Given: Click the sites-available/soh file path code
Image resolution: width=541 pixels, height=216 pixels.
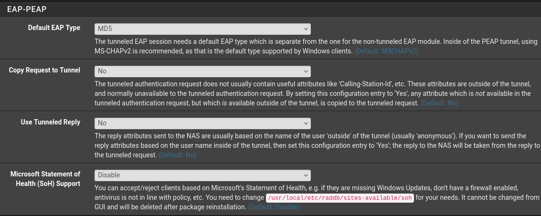Looking at the screenshot, I should (339, 198).
